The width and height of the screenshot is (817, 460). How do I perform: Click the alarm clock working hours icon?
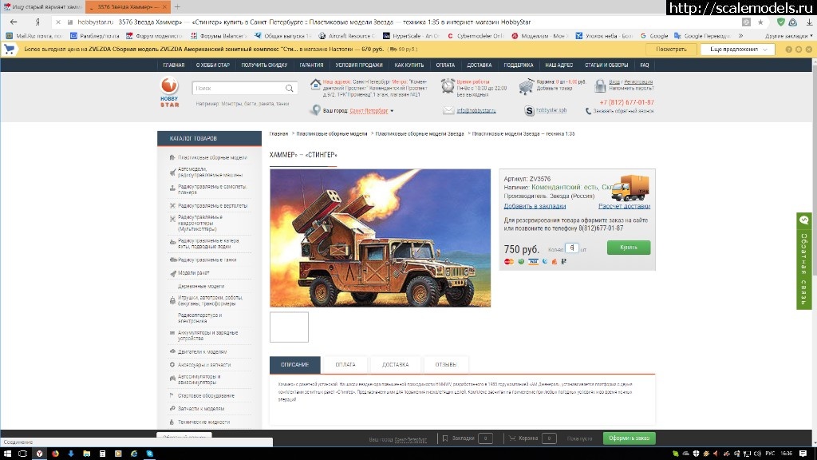coord(448,85)
